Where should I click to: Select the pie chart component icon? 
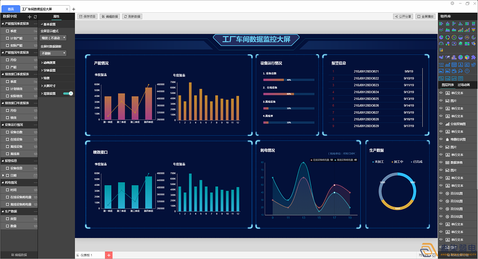click(441, 37)
